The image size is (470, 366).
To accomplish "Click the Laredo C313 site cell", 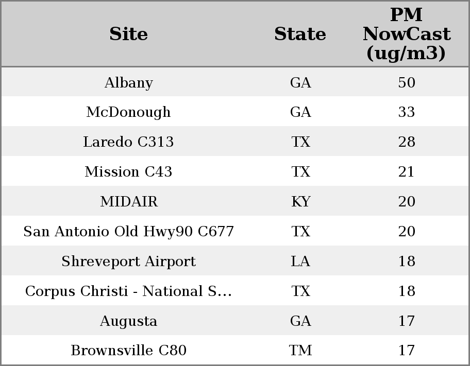I will [128, 142].
